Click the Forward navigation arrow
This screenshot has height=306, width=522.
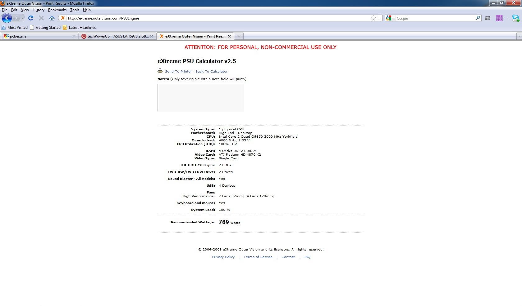click(16, 18)
